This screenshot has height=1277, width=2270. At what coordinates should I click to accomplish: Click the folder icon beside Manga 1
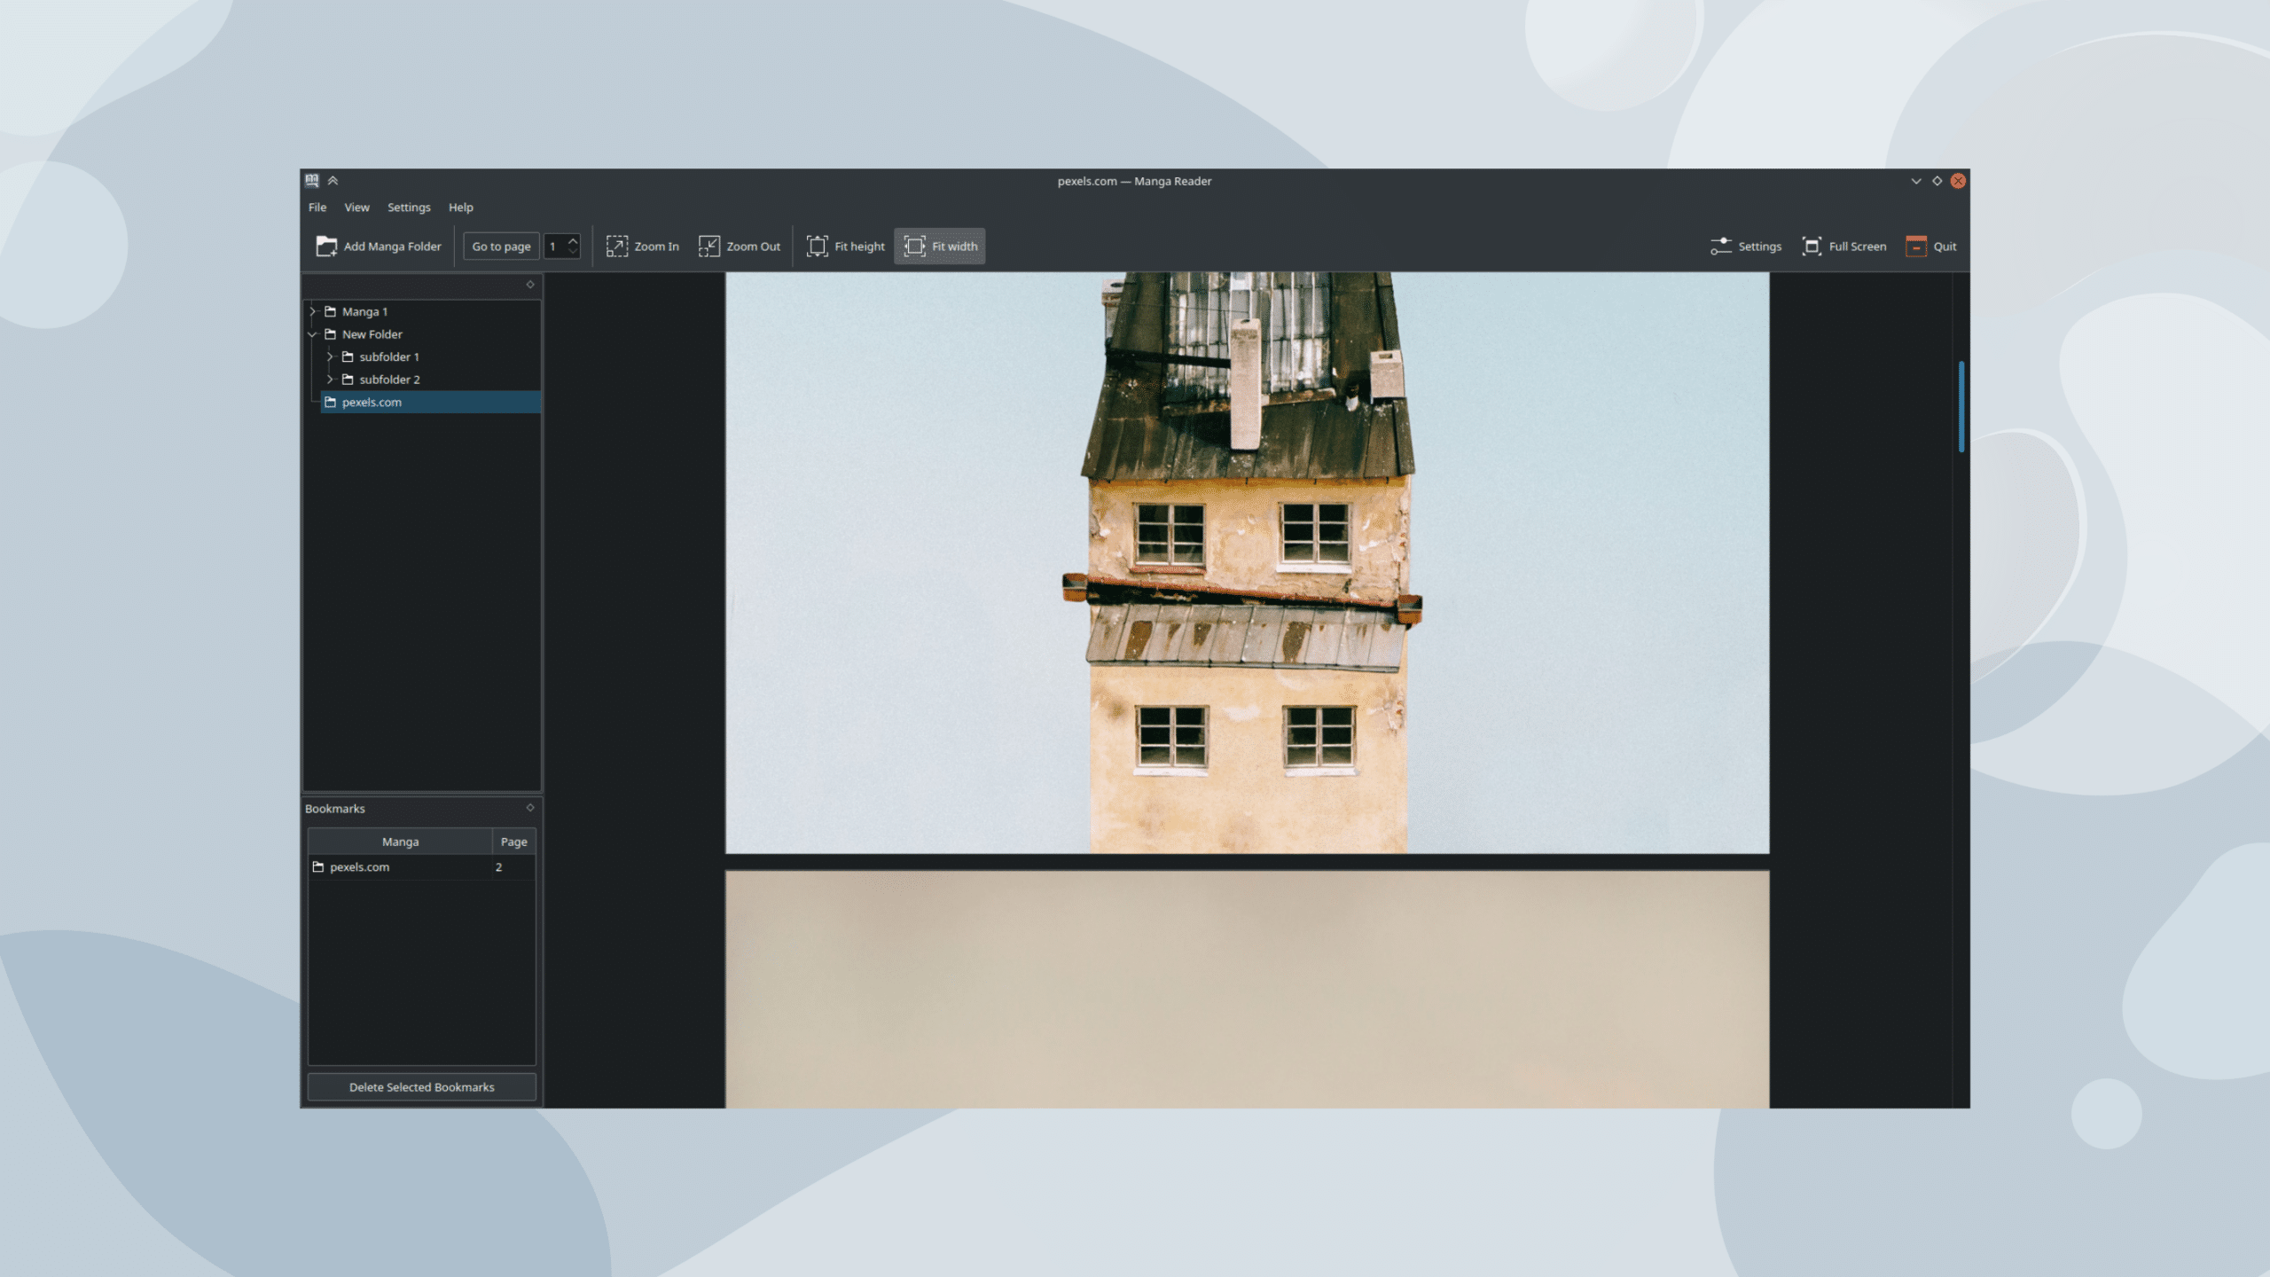[331, 312]
